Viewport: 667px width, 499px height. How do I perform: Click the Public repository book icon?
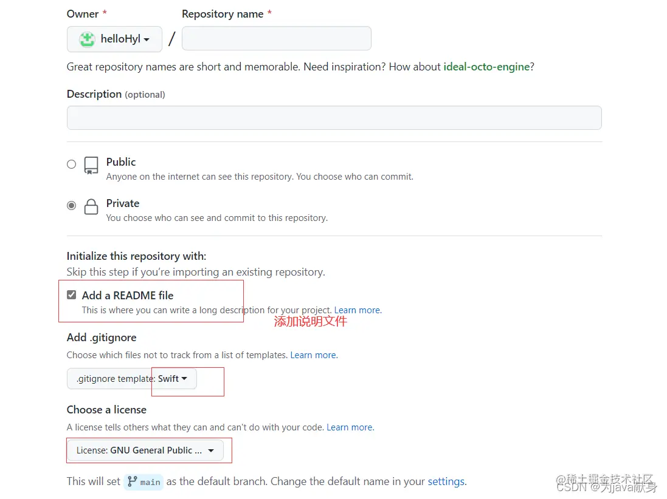(x=91, y=166)
